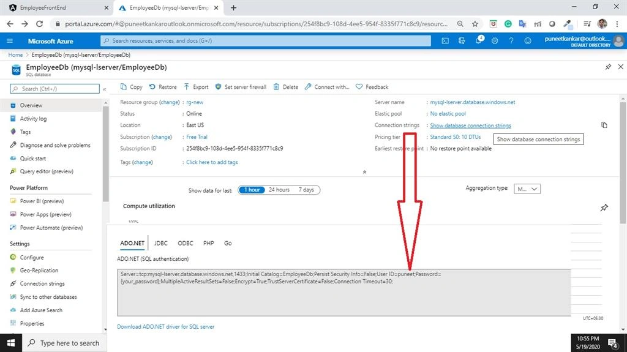Viewport: 627px width, 352px height.
Task: Open the Windows Start menu
Action: pos(11,343)
